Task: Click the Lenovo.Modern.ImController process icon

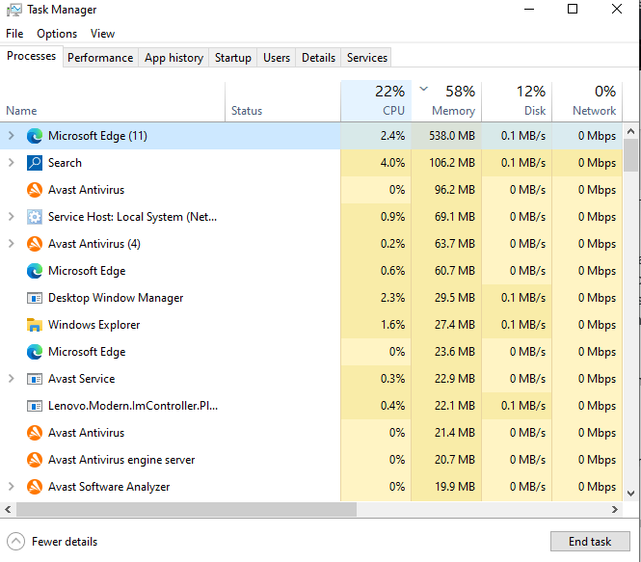Action: 35,406
